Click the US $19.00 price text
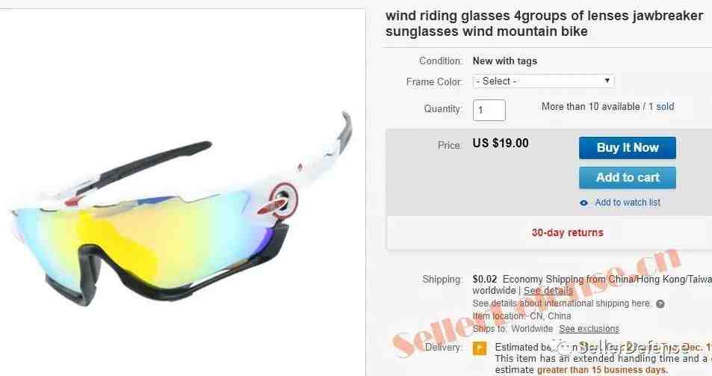This screenshot has width=712, height=376. tap(501, 144)
